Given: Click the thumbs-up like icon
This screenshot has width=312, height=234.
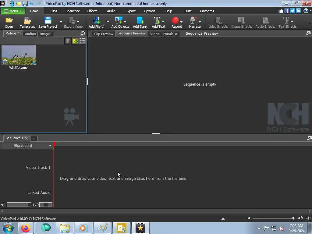Looking at the screenshot, I should 281,11.
